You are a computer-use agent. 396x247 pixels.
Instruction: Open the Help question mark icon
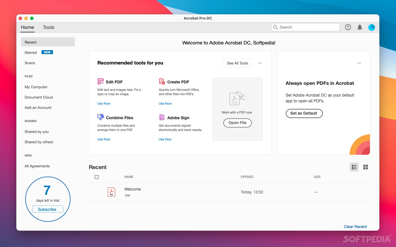pos(348,27)
